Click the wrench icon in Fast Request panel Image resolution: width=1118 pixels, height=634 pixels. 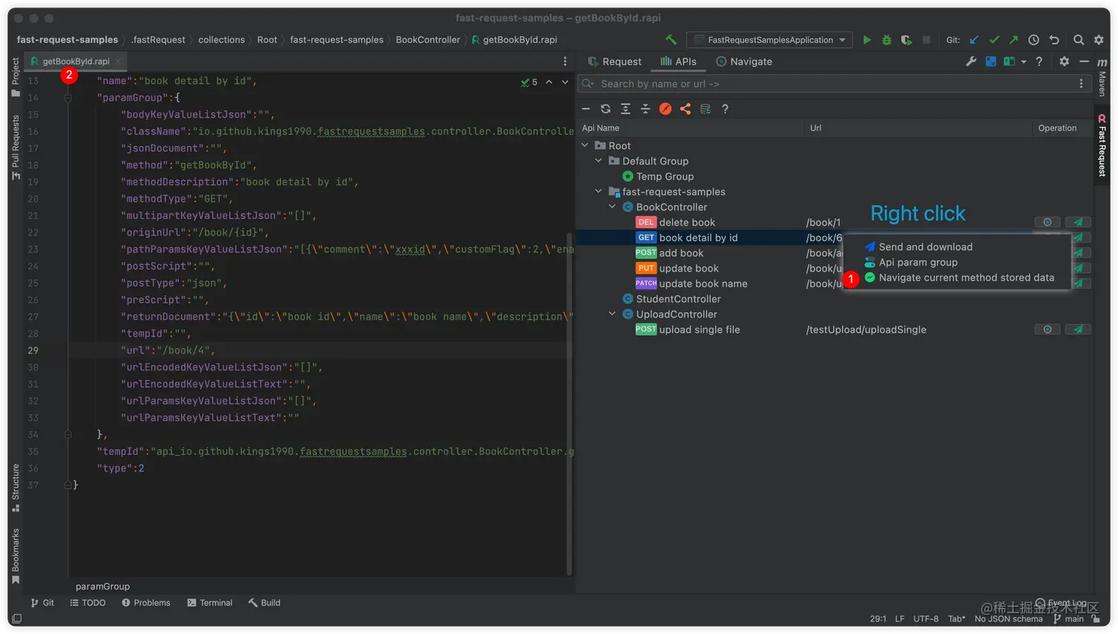pos(971,61)
